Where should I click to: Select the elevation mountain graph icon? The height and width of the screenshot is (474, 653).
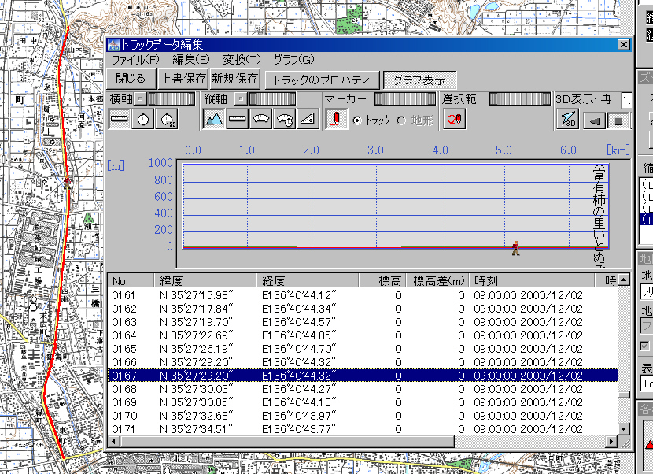click(x=214, y=119)
